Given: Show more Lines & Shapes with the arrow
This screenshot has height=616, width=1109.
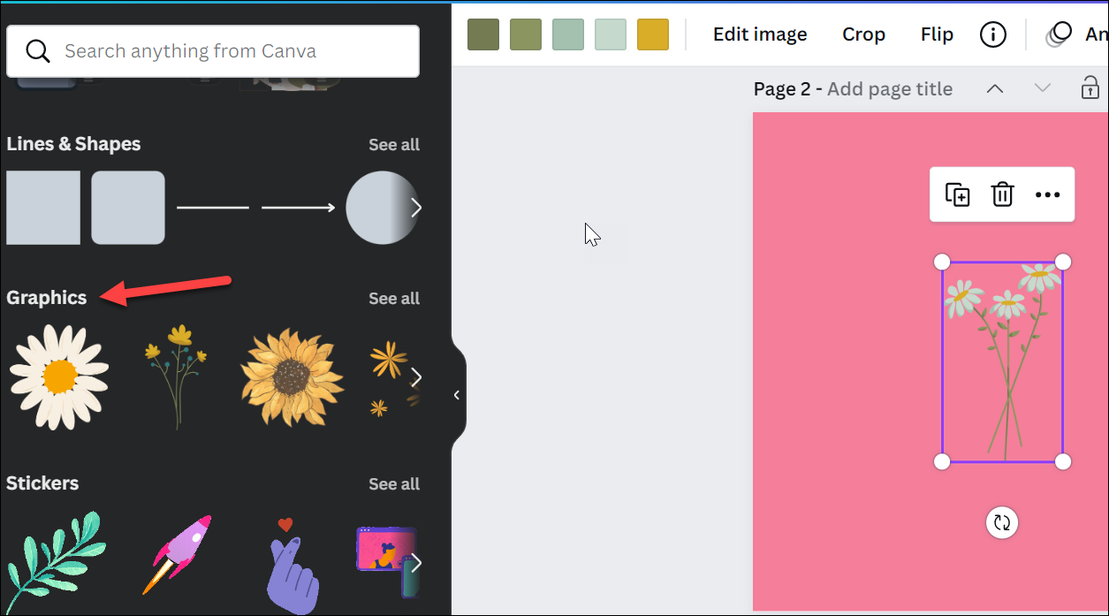Looking at the screenshot, I should coord(416,208).
